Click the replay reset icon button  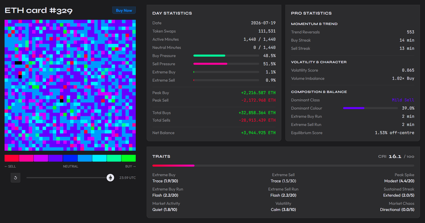coord(16,178)
